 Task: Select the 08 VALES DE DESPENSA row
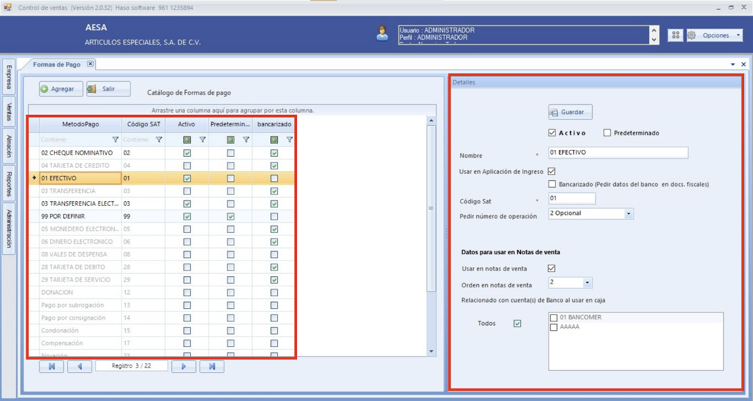(161, 255)
